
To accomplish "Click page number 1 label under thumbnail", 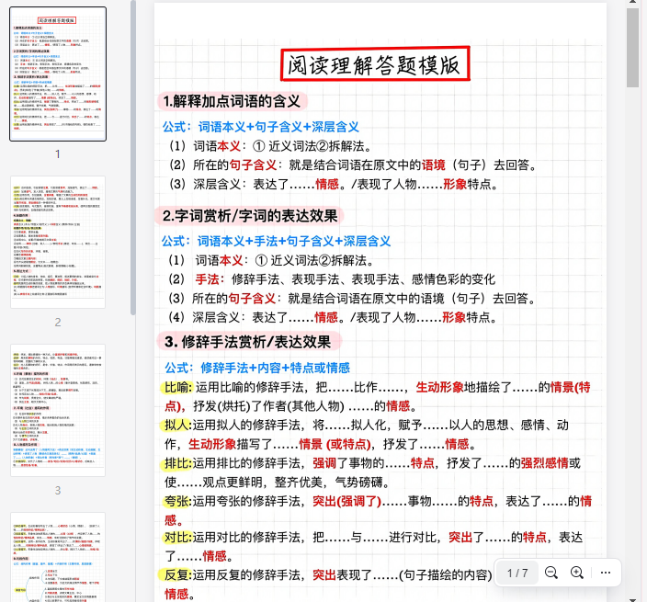I will click(58, 153).
